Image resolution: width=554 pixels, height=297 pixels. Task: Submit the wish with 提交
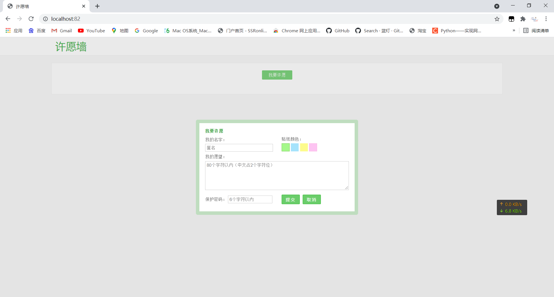tap(291, 200)
